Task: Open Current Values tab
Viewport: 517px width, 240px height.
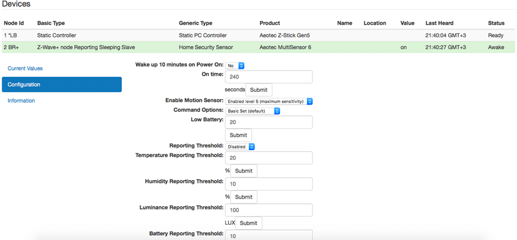Action: click(25, 68)
